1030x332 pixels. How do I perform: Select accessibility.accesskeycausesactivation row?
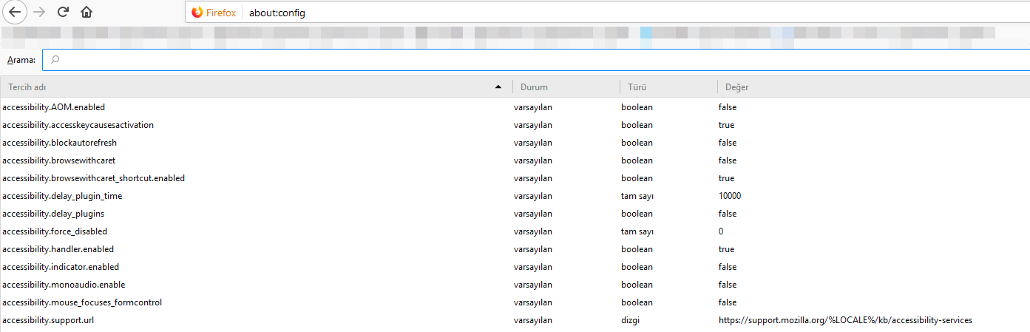point(515,125)
